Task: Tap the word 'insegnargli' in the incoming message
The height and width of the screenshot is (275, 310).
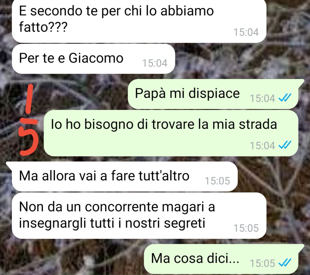Action: [x=53, y=224]
